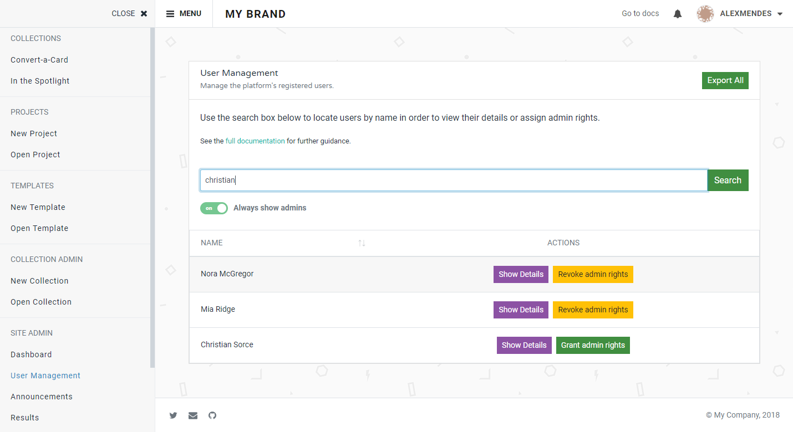Revoke admin rights for Nora McGregor
793x432 pixels.
(x=593, y=274)
